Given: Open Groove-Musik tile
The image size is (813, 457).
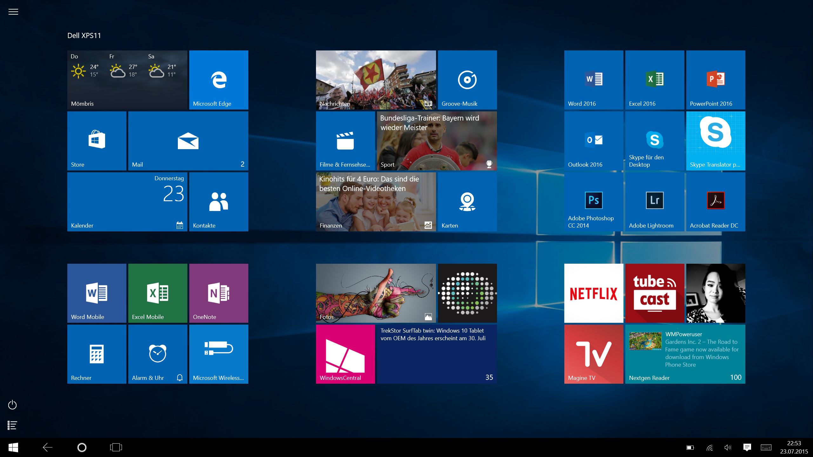Looking at the screenshot, I should (467, 80).
